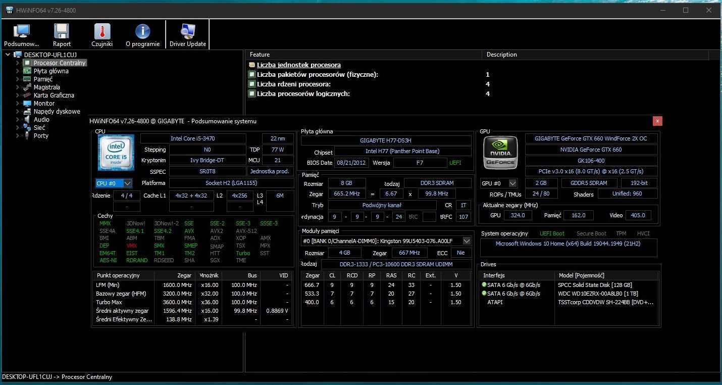
Task: Click the DESKTOP-UFL1CUJ computer icon
Action: 18,55
